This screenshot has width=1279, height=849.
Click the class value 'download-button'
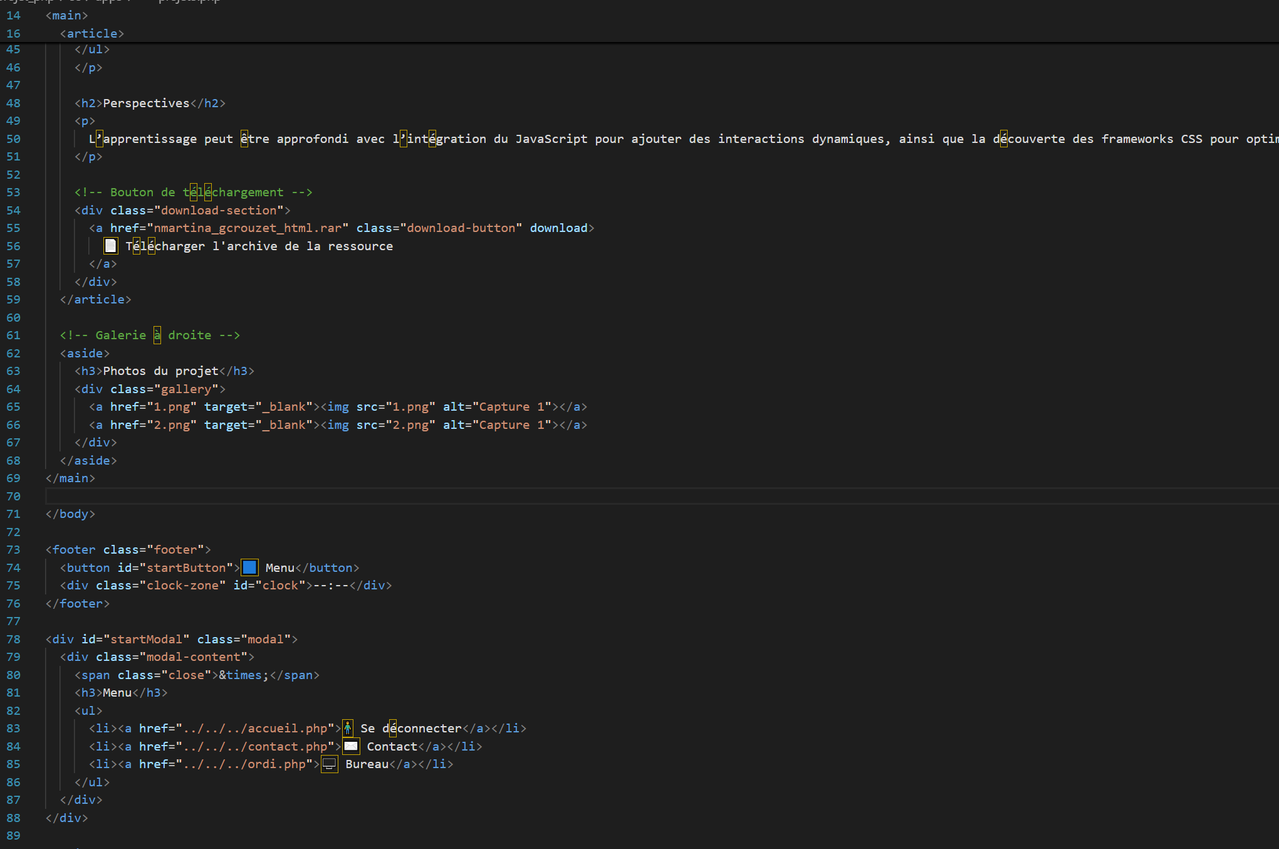tap(461, 228)
